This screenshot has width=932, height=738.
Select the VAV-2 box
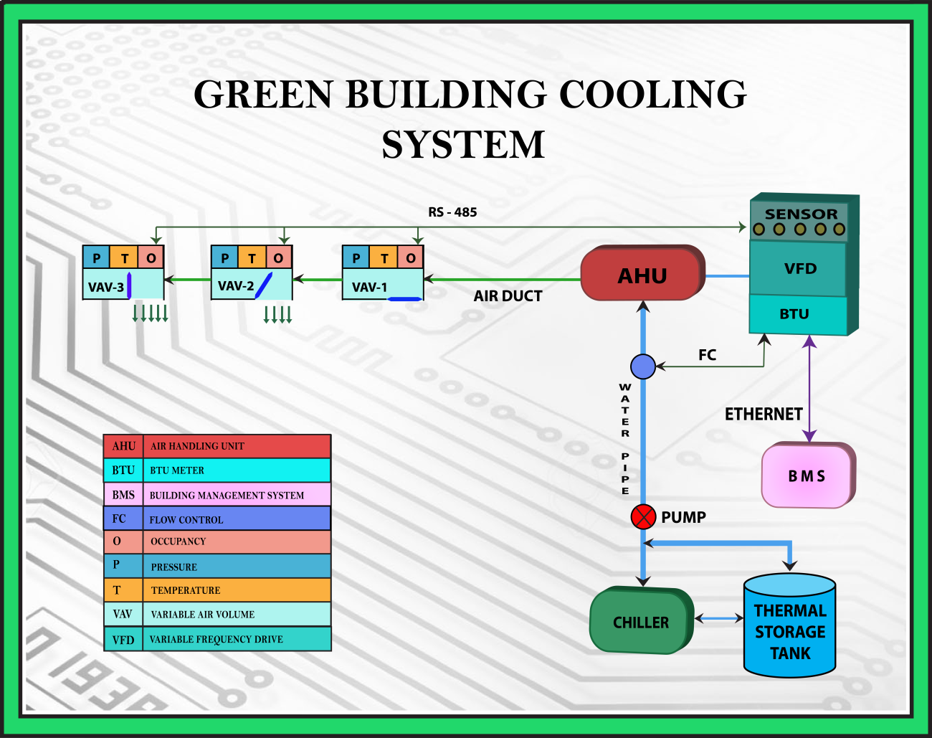pyautogui.click(x=252, y=285)
